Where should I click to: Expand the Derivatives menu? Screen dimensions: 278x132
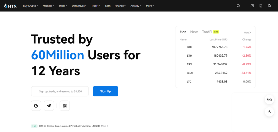(79, 6)
